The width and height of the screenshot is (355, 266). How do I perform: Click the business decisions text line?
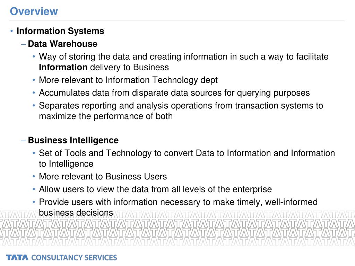(76, 213)
